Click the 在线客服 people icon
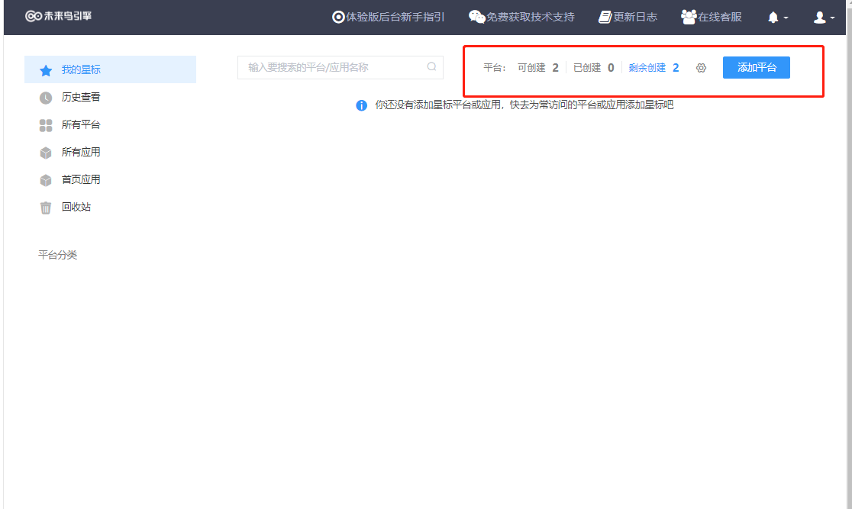852x509 pixels. (x=689, y=18)
